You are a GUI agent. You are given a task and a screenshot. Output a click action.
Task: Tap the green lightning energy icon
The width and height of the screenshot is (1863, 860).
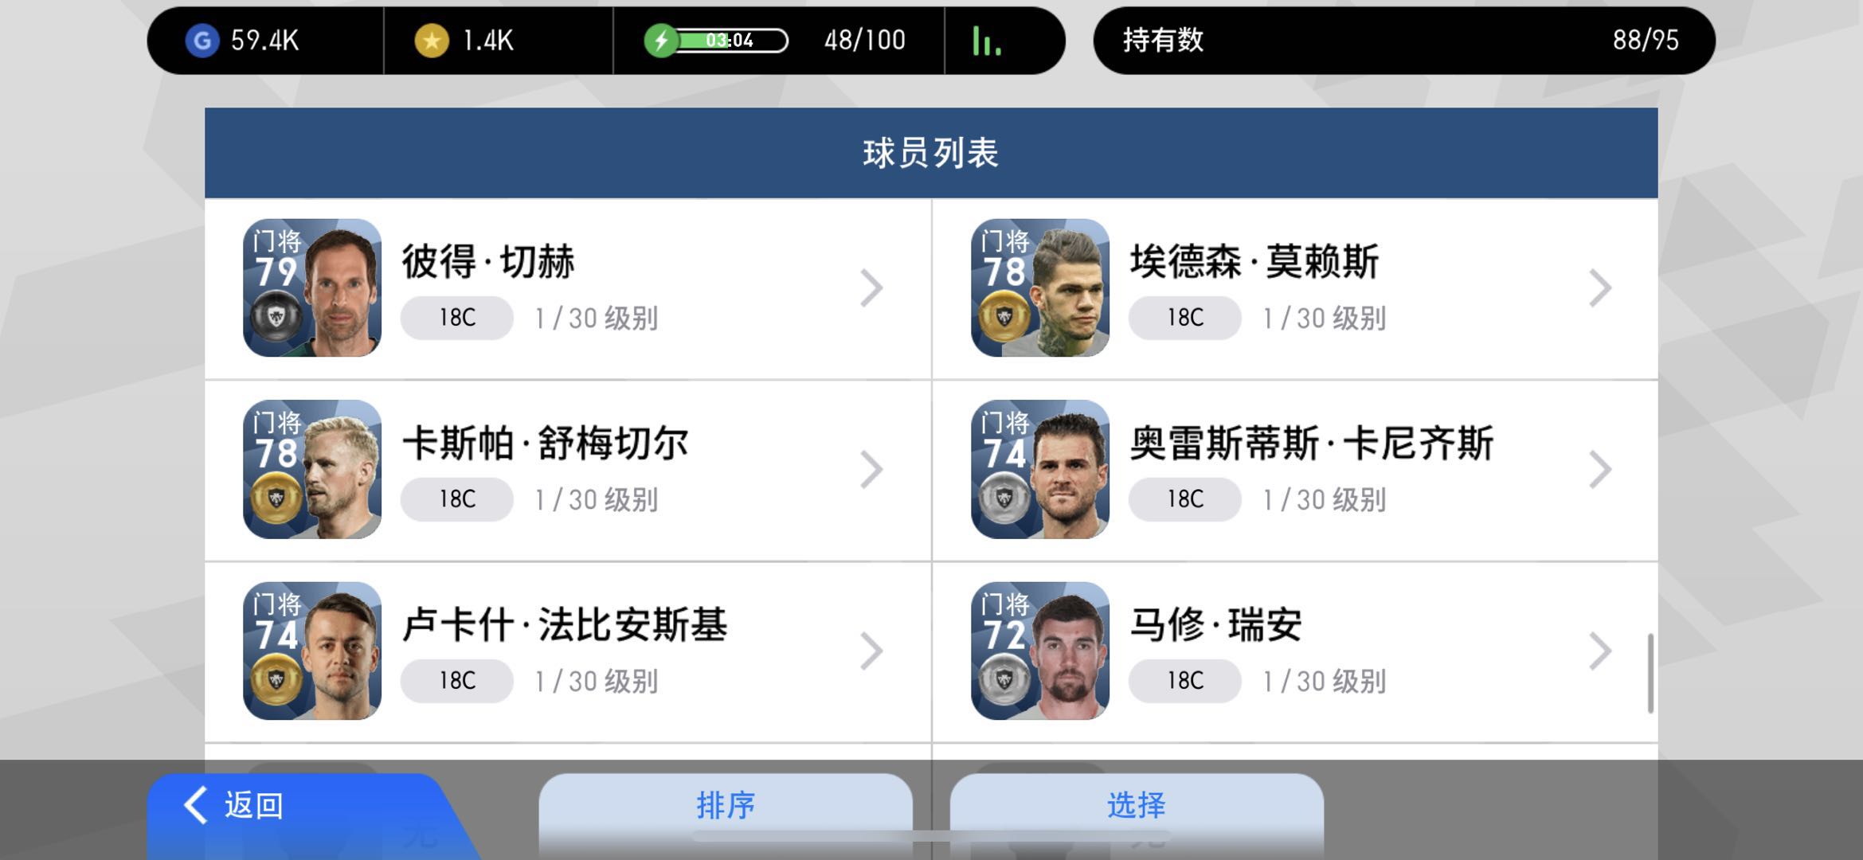point(661,41)
